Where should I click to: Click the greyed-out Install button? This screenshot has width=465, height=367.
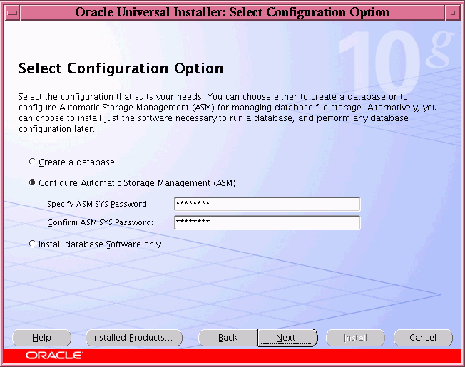click(355, 338)
